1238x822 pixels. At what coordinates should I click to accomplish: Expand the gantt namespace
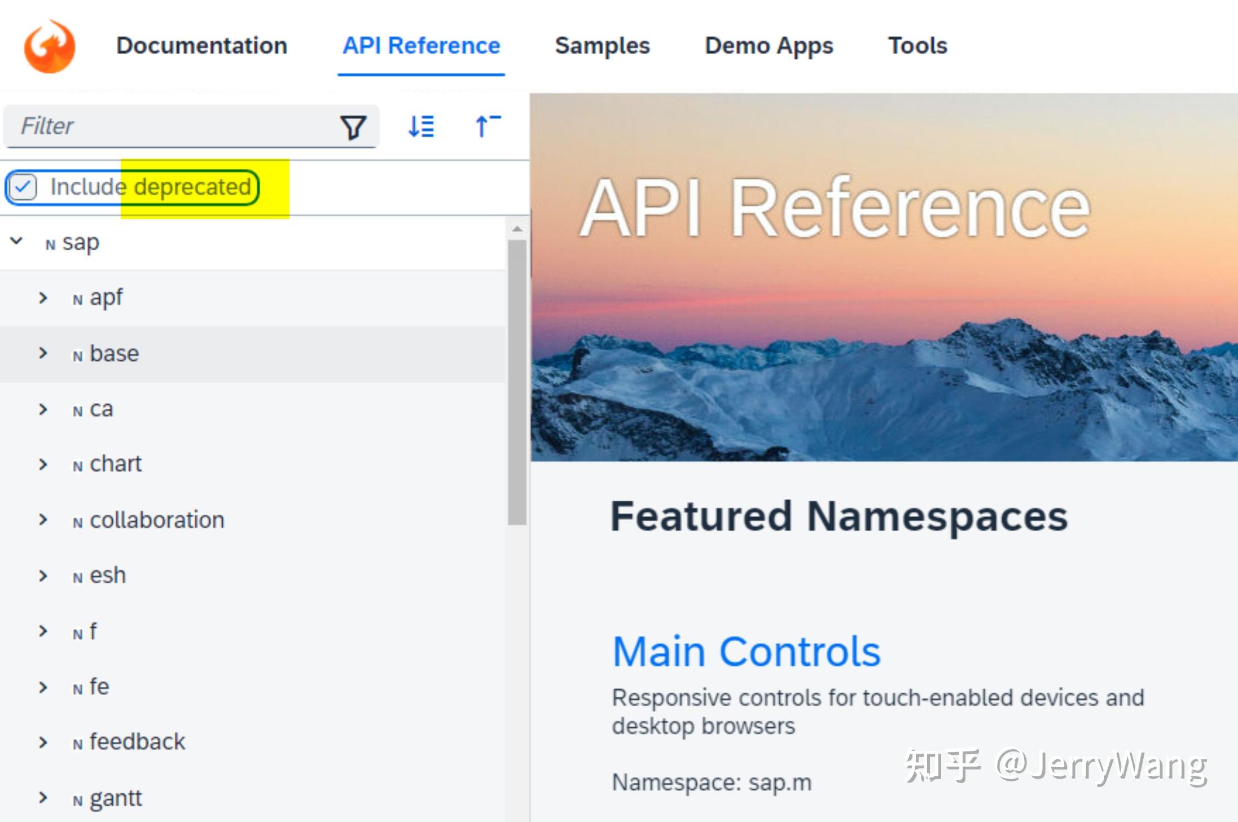(43, 798)
